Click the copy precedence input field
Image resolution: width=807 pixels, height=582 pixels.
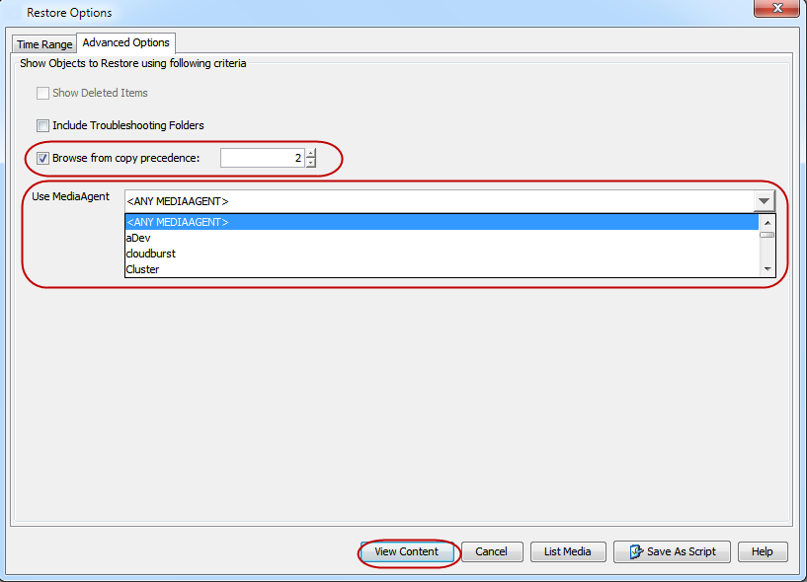(x=267, y=158)
